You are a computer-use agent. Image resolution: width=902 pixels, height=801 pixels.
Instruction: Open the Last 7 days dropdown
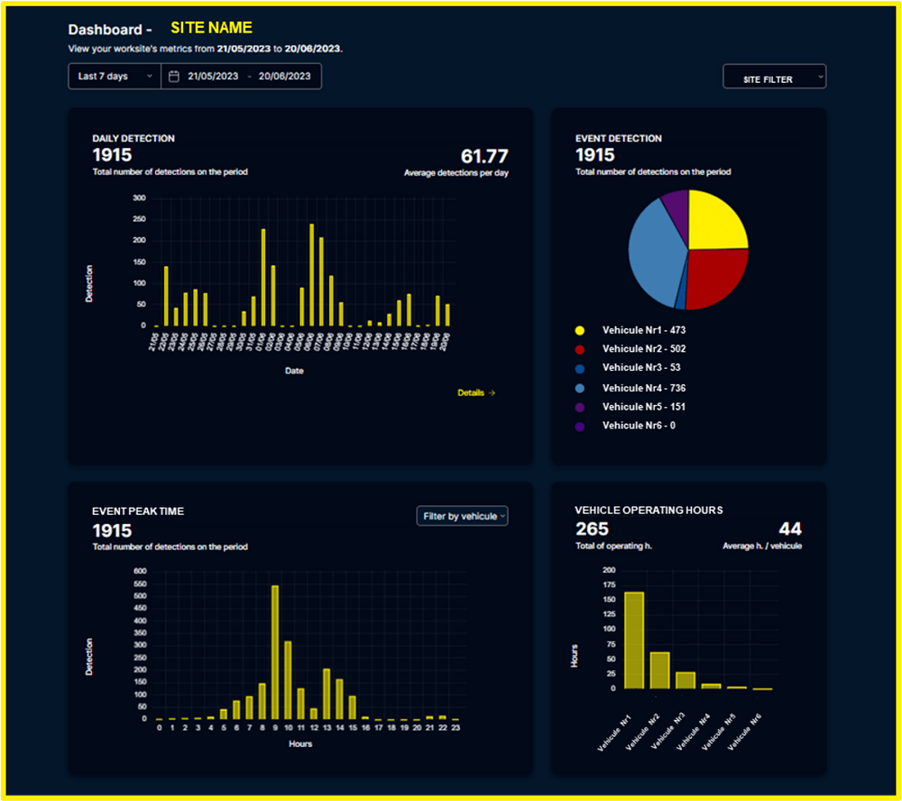pos(114,76)
